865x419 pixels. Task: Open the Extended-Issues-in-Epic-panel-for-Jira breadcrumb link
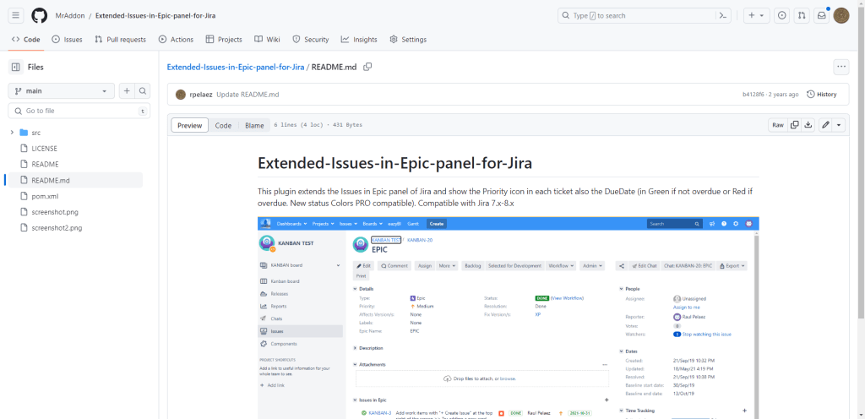pyautogui.click(x=235, y=67)
